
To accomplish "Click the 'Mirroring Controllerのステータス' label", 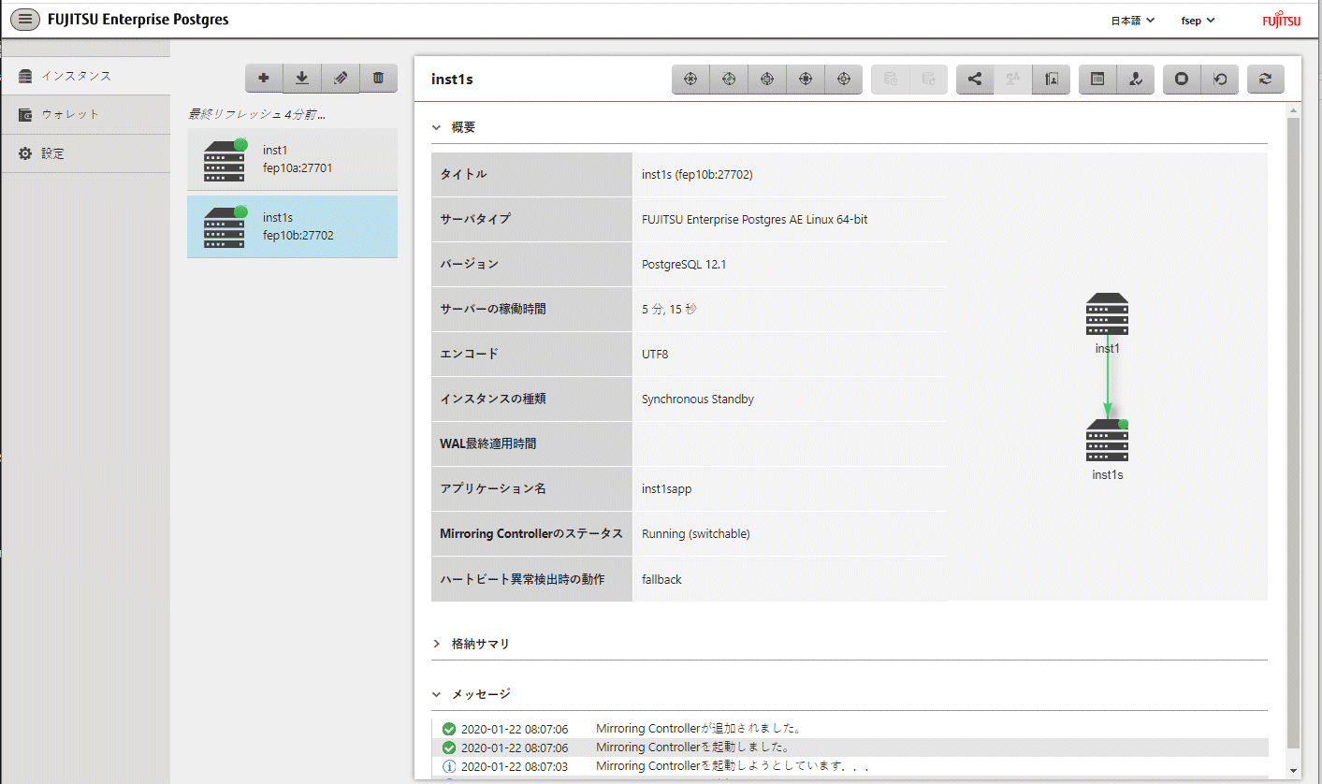I will coord(530,534).
